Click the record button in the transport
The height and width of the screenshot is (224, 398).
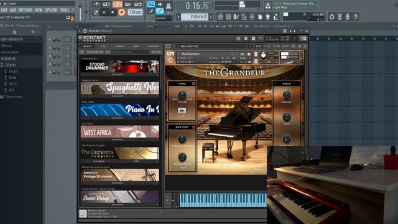pos(122,12)
